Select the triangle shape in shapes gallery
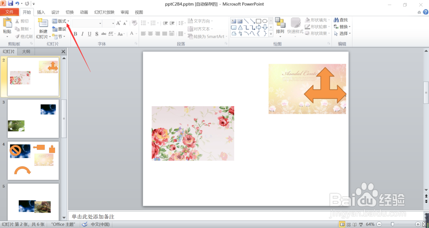 [240, 27]
